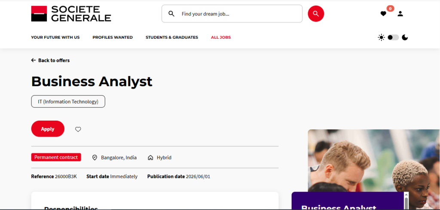Click the Publication date 2026/06/01 text
440x210 pixels.
(x=178, y=177)
